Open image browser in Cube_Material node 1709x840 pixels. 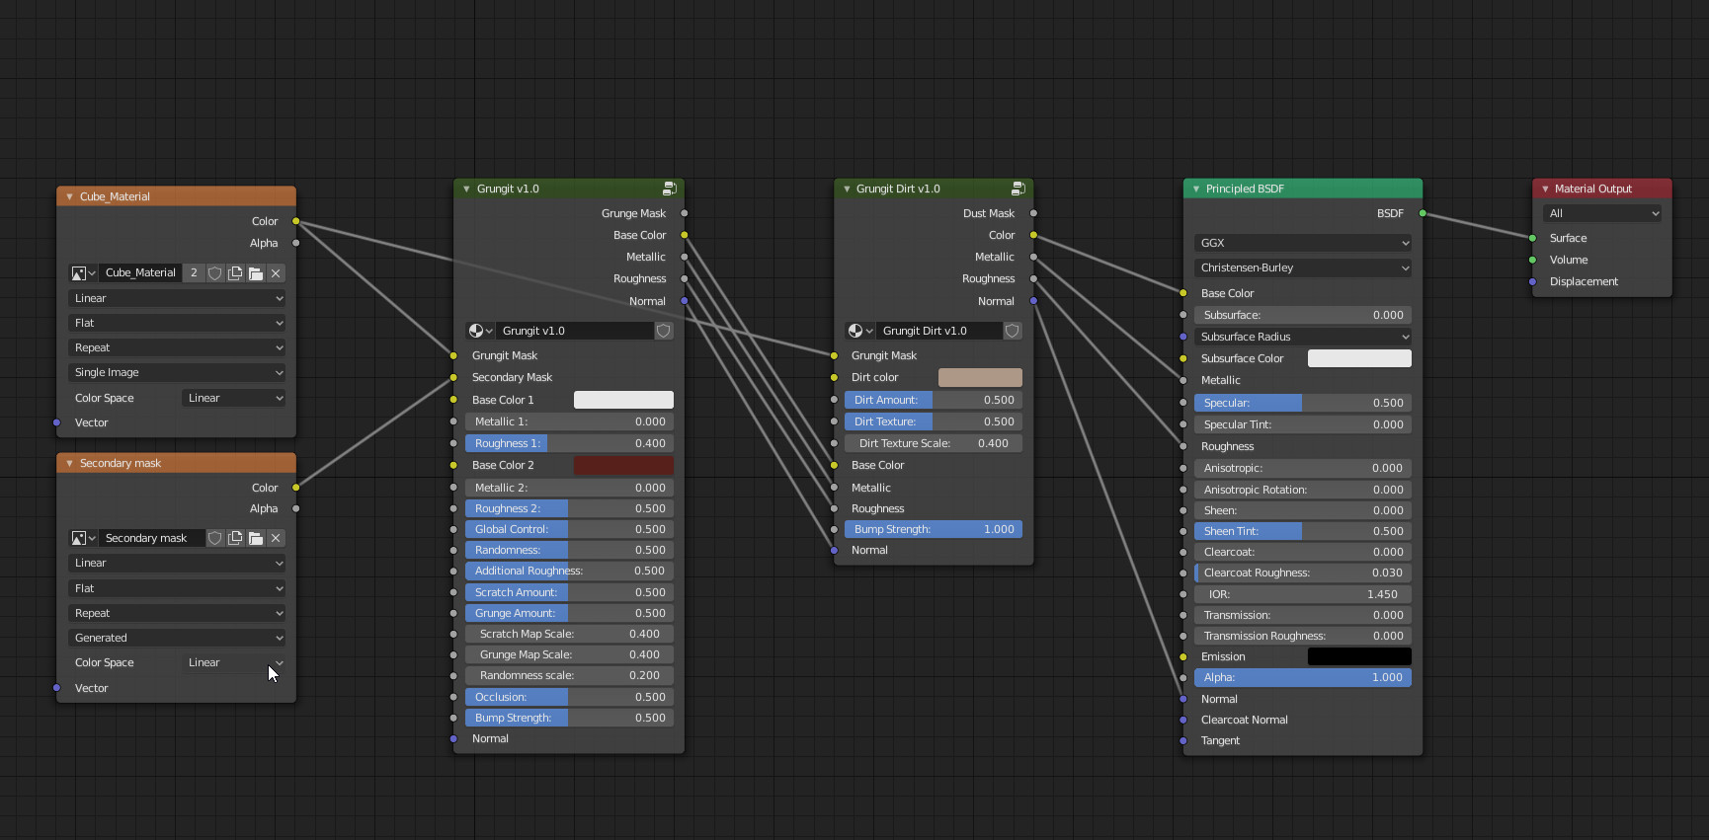83,273
